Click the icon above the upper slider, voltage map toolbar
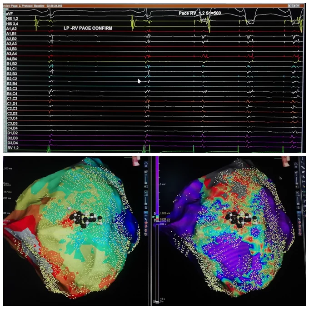Viewport: 309px width, 309px height. pyautogui.click(x=296, y=172)
